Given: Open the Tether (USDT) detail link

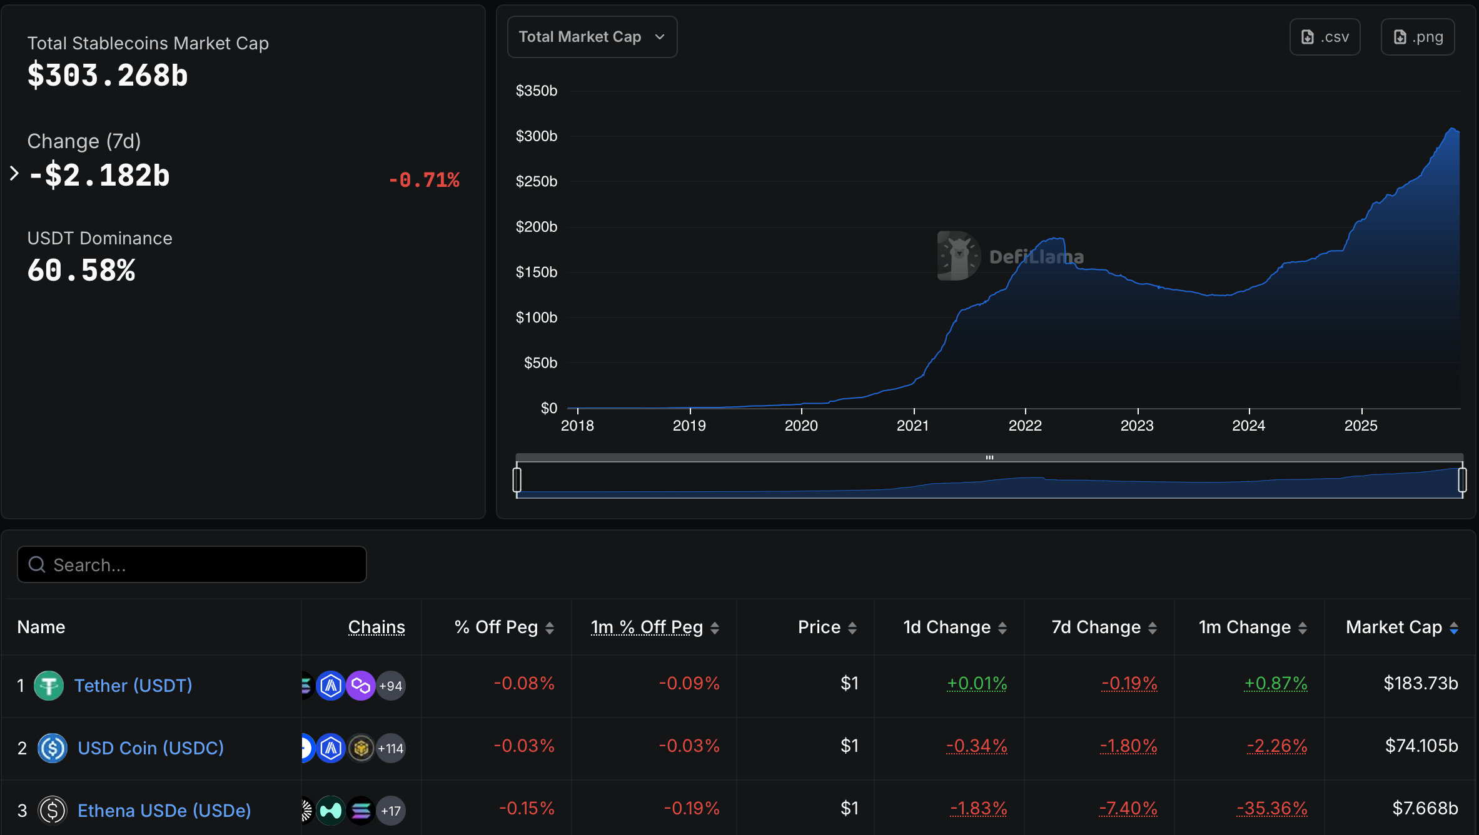Looking at the screenshot, I should 133,686.
